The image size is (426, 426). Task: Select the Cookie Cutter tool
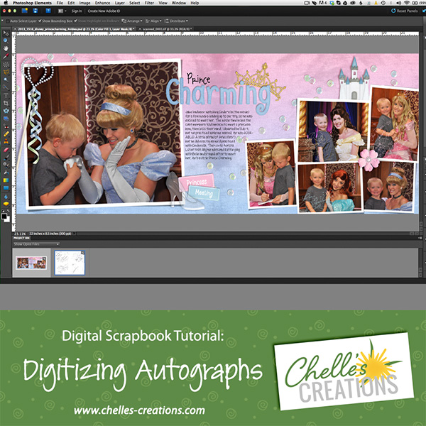6,111
